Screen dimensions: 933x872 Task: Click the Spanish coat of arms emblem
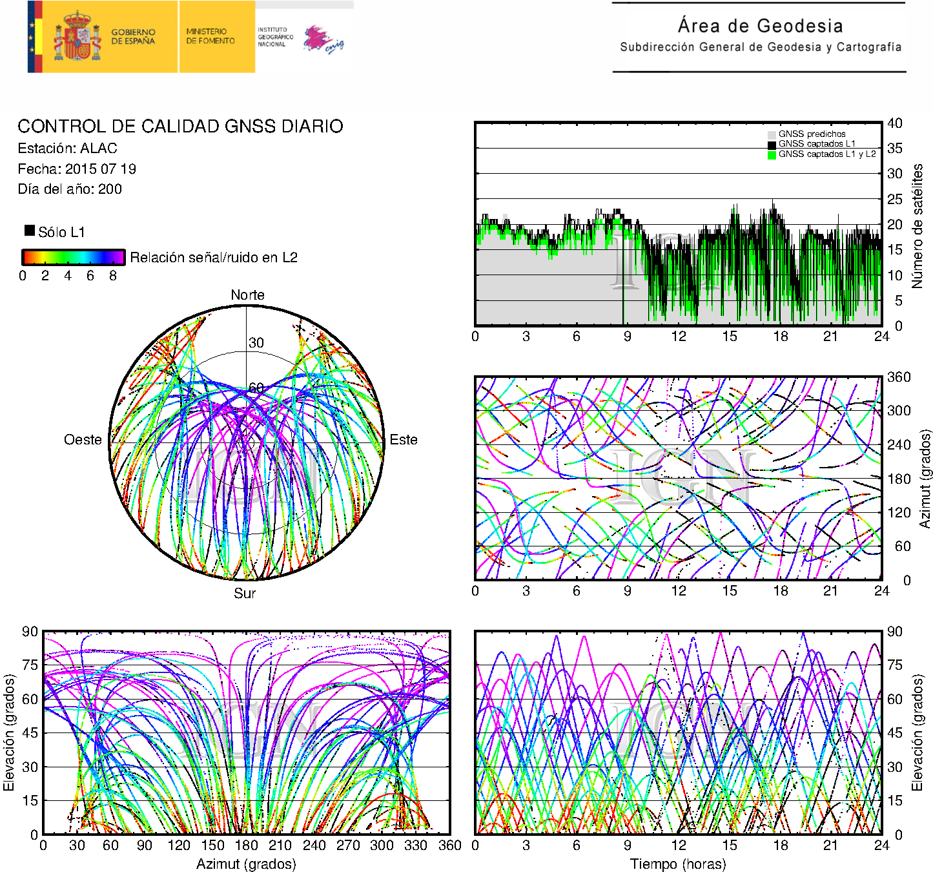click(77, 37)
